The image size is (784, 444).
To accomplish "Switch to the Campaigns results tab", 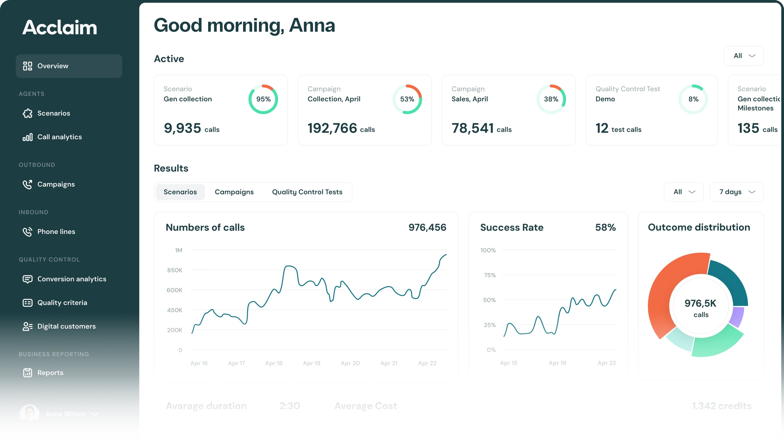I will [234, 192].
